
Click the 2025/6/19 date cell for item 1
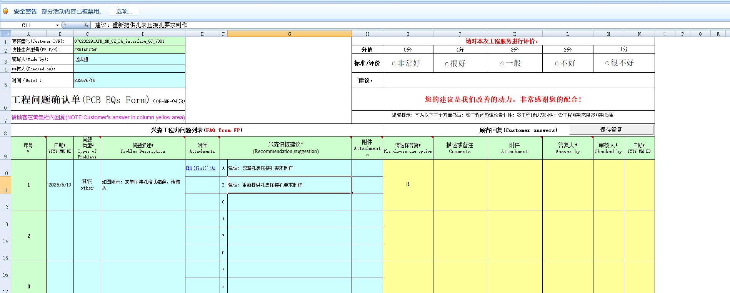tap(60, 185)
